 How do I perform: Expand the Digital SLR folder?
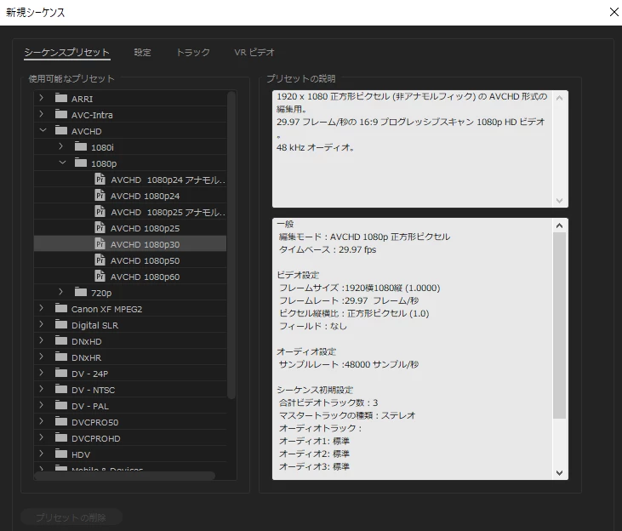(x=42, y=324)
